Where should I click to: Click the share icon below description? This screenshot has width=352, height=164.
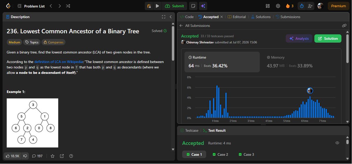point(62,156)
